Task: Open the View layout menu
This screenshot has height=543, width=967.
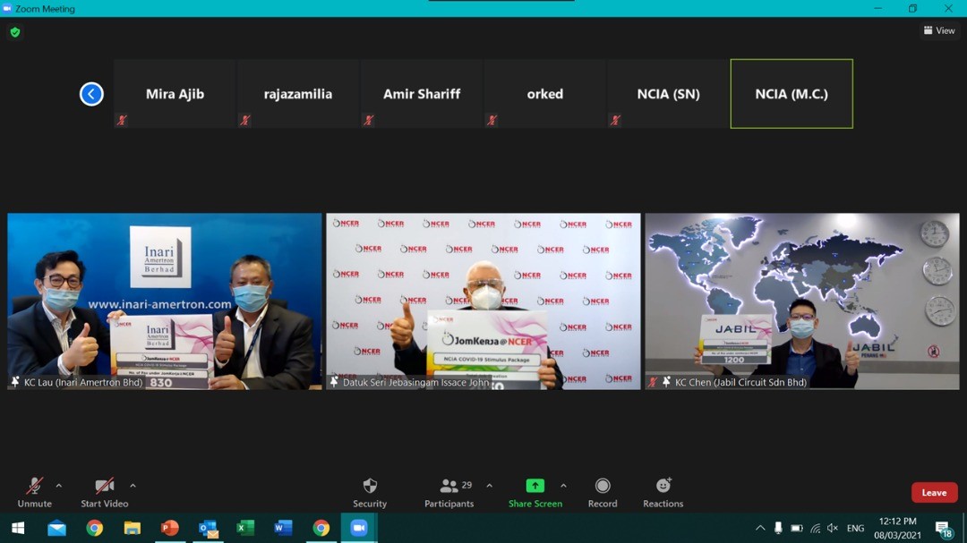Action: pos(939,30)
